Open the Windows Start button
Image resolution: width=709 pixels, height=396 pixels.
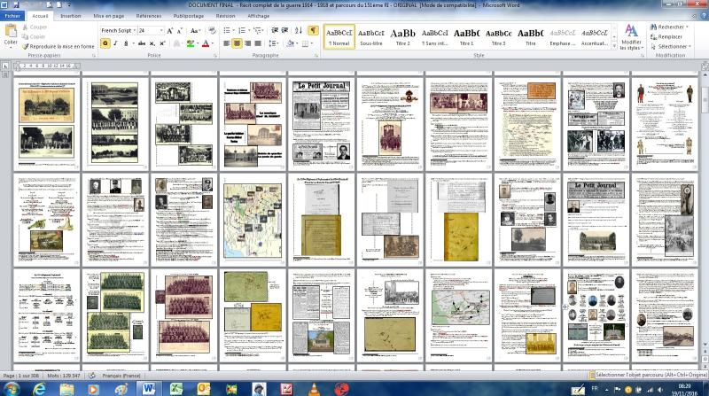tap(12, 389)
